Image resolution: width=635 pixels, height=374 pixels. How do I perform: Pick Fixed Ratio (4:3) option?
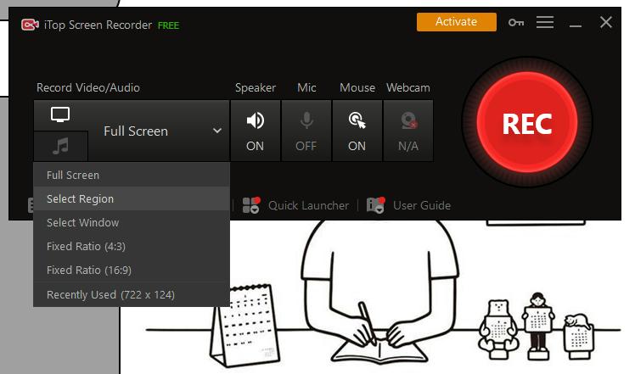132,246
